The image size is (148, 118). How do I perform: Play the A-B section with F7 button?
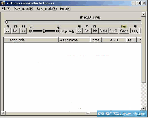click(x=87, y=31)
